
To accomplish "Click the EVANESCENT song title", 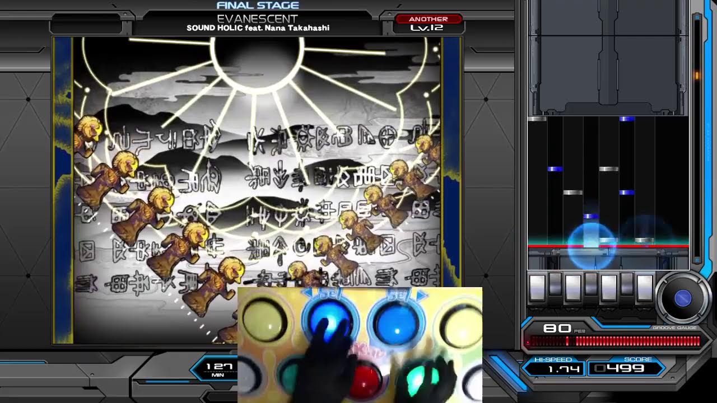I will (257, 18).
